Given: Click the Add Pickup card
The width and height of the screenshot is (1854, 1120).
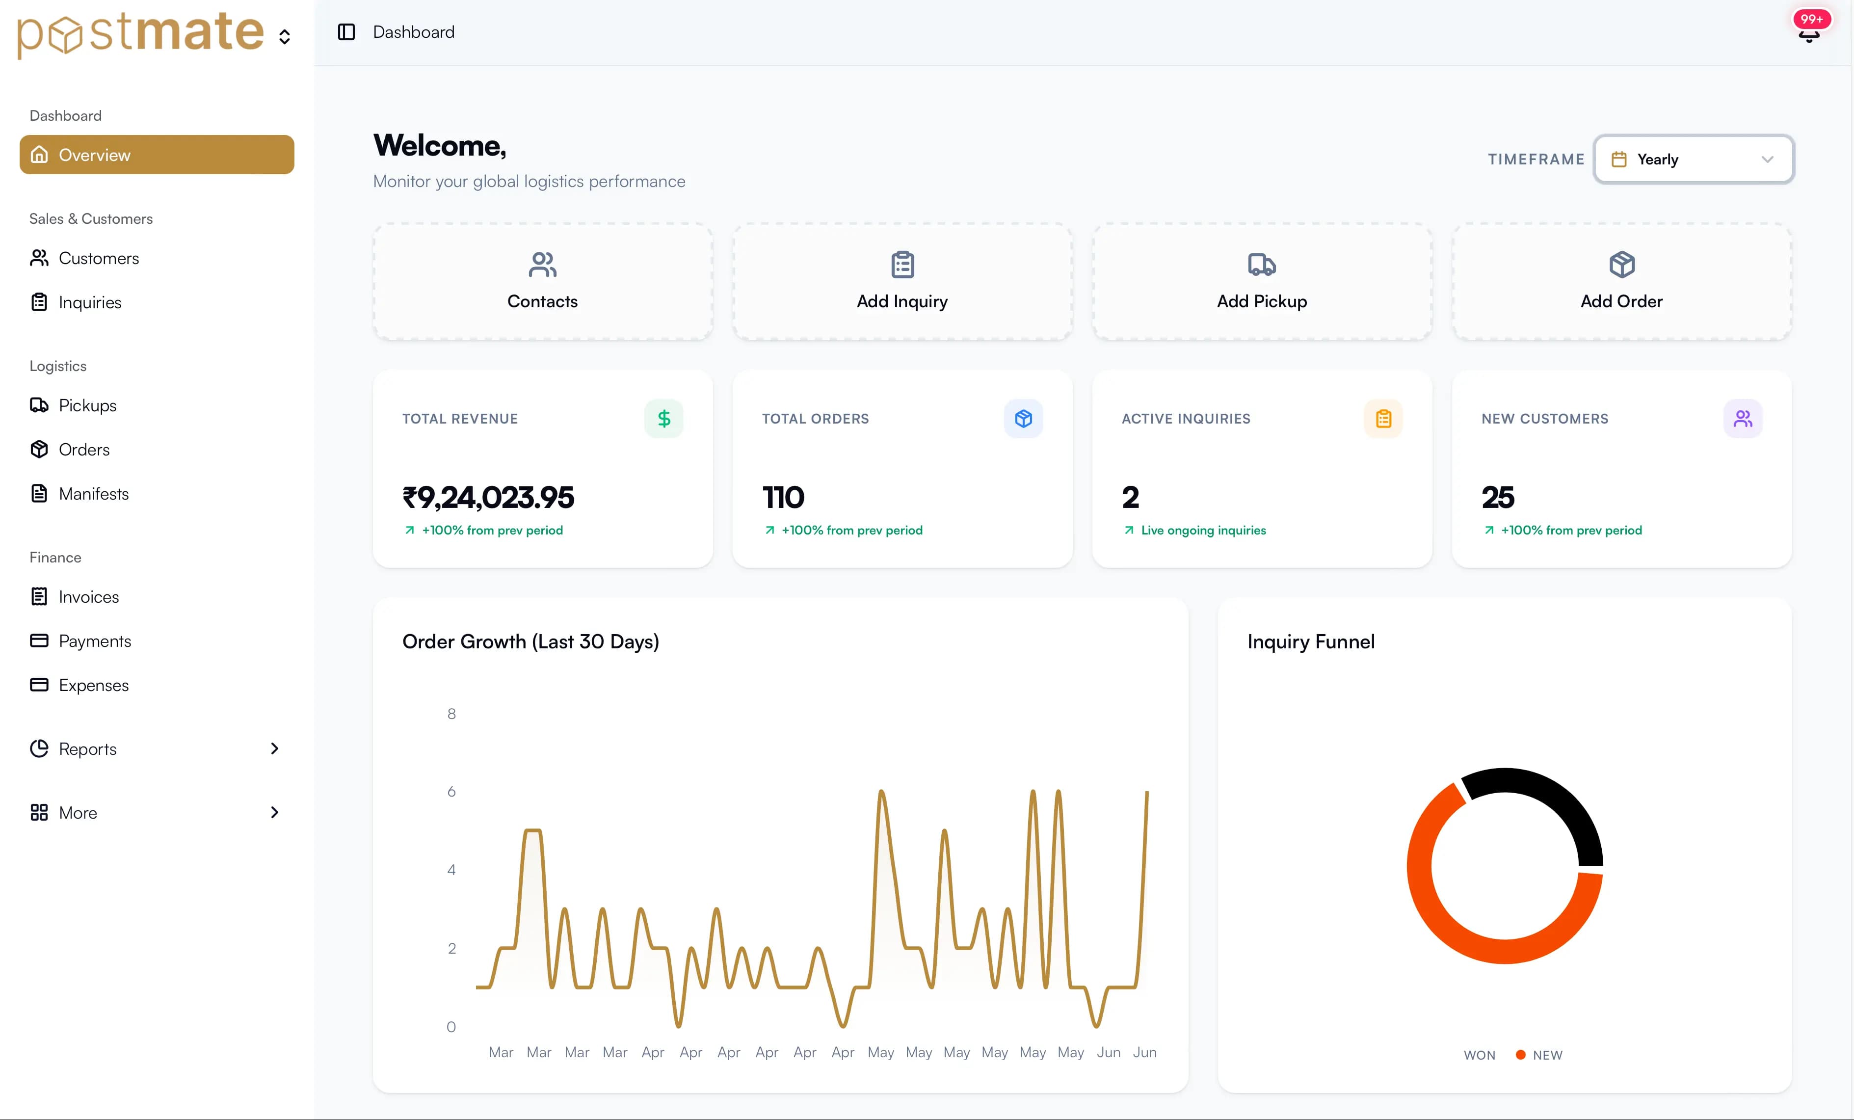Looking at the screenshot, I should tap(1262, 282).
